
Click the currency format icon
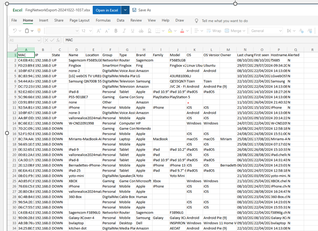coord(289,31)
